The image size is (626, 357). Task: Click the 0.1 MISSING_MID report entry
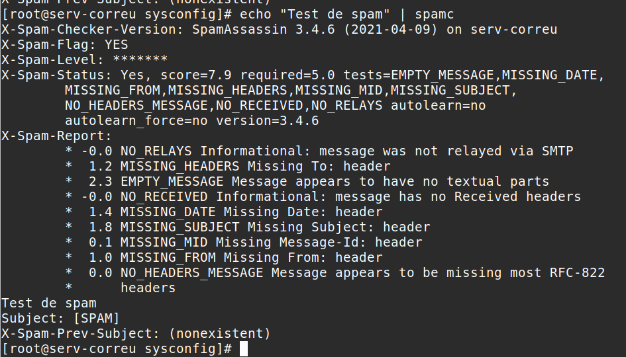254,242
